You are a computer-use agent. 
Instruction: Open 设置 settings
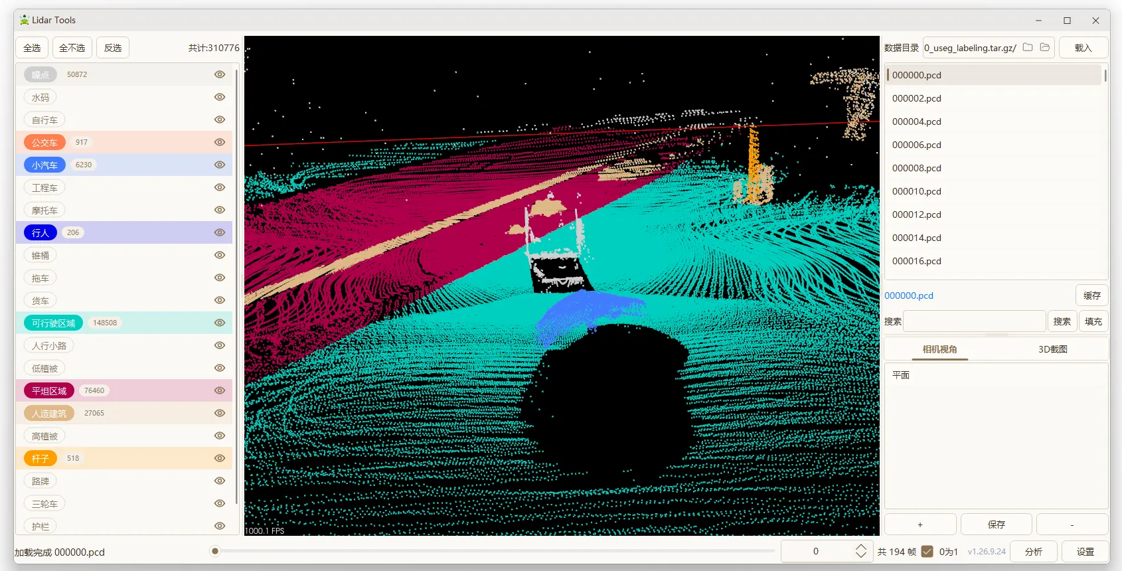1085,552
